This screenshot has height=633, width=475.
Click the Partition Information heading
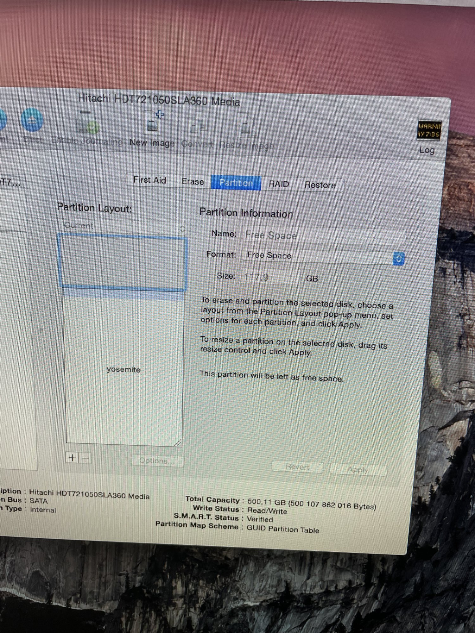tap(246, 213)
